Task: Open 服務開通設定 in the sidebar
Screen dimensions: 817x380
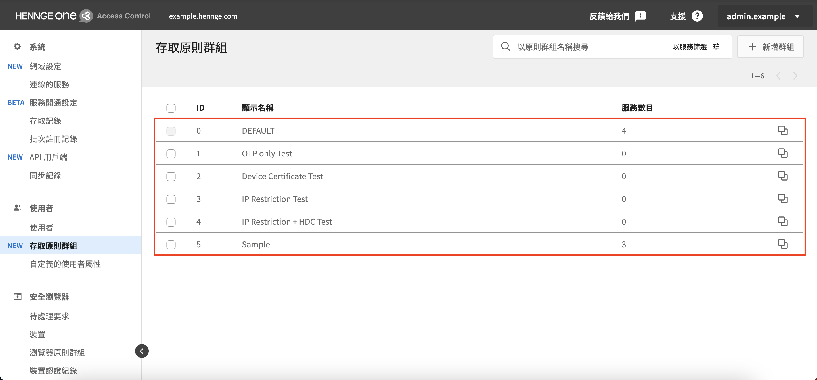Action: point(53,103)
